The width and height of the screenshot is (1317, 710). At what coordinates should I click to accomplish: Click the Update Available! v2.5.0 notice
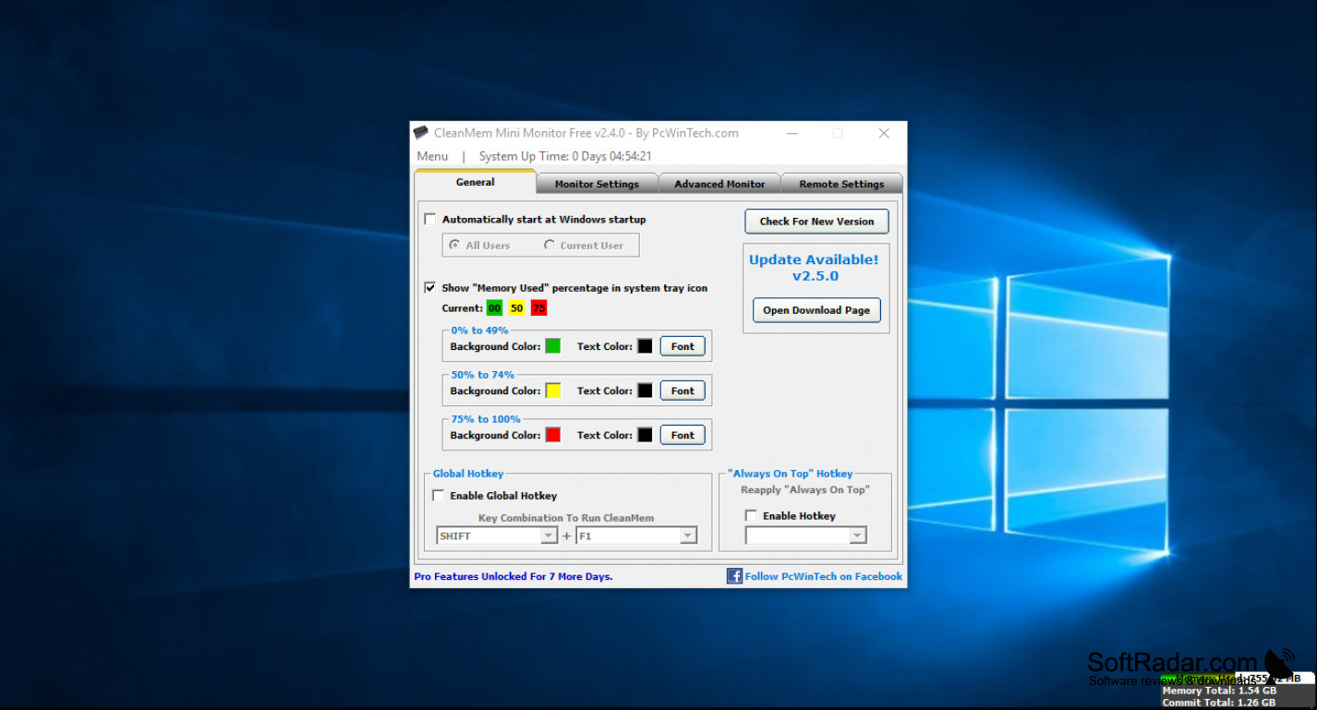click(x=814, y=268)
